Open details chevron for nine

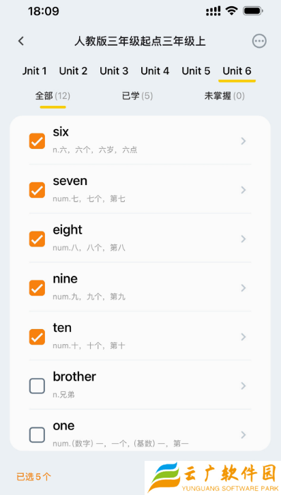(x=243, y=288)
